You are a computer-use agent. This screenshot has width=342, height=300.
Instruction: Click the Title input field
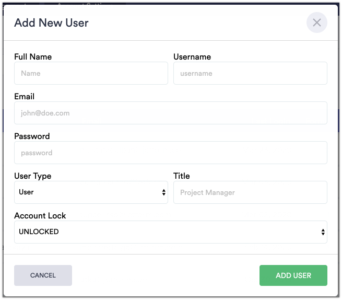pos(250,192)
